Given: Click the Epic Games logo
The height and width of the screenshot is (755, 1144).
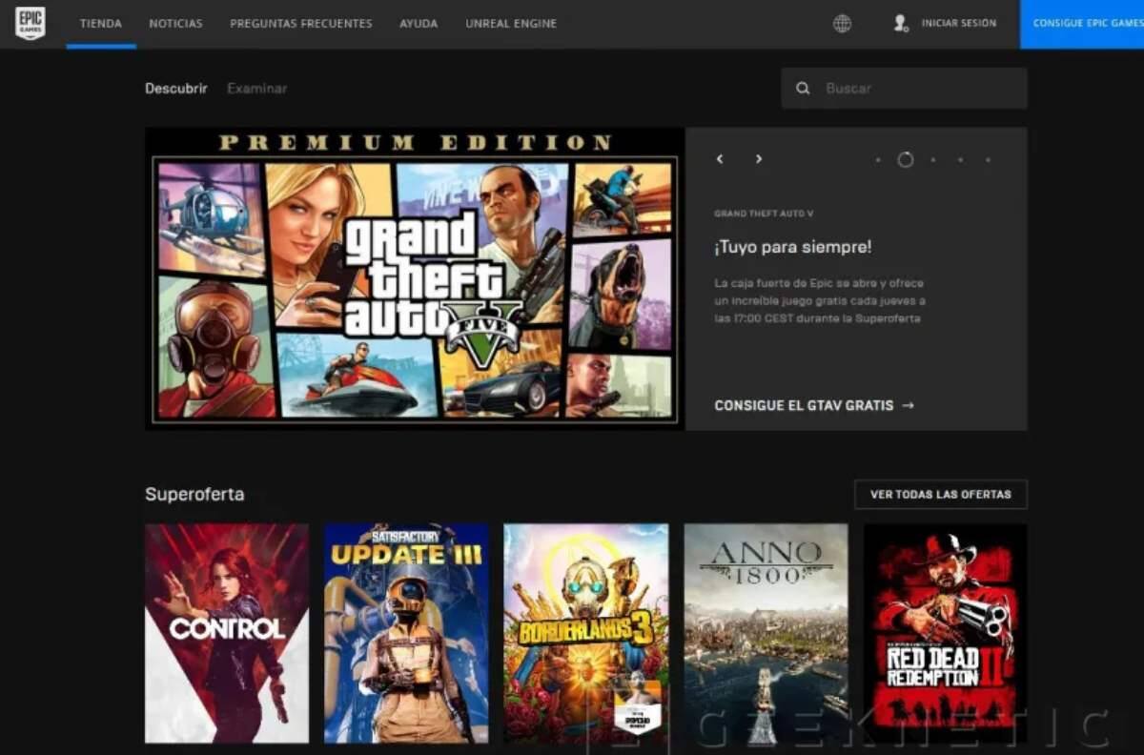Looking at the screenshot, I should click(30, 24).
